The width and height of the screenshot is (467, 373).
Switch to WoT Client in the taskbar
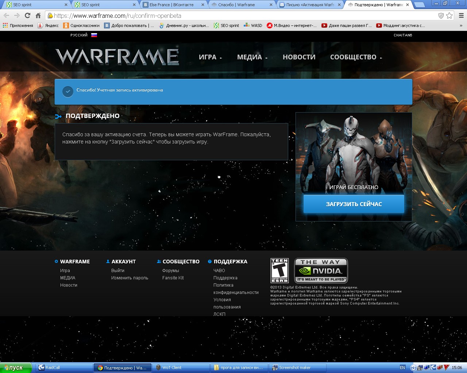coord(181,368)
